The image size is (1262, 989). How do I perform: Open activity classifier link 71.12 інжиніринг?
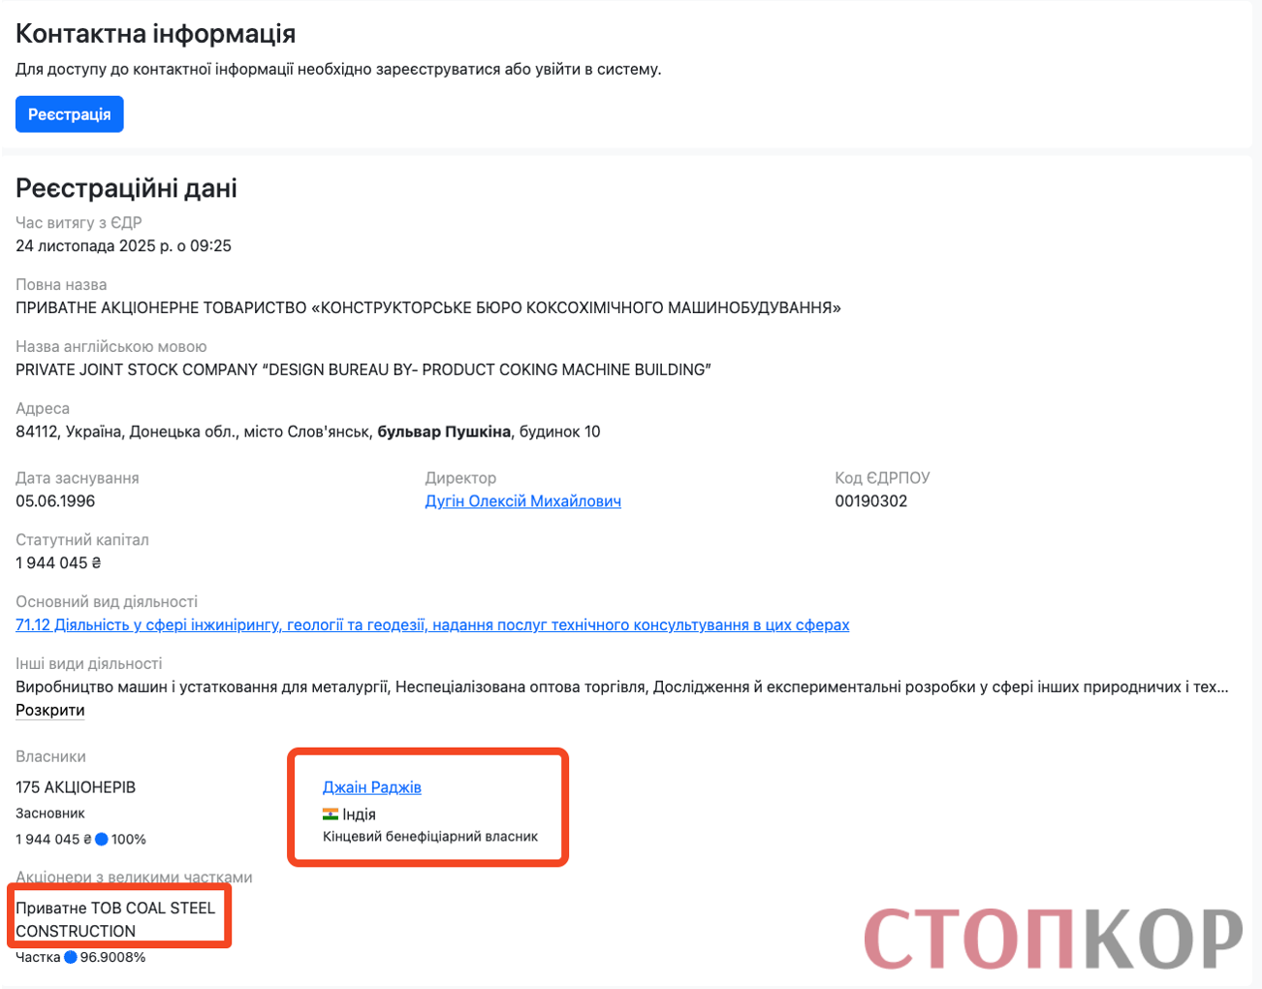coord(431,624)
